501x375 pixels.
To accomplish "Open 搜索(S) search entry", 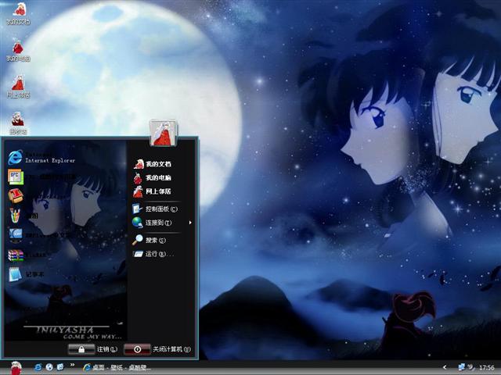I will coord(150,240).
